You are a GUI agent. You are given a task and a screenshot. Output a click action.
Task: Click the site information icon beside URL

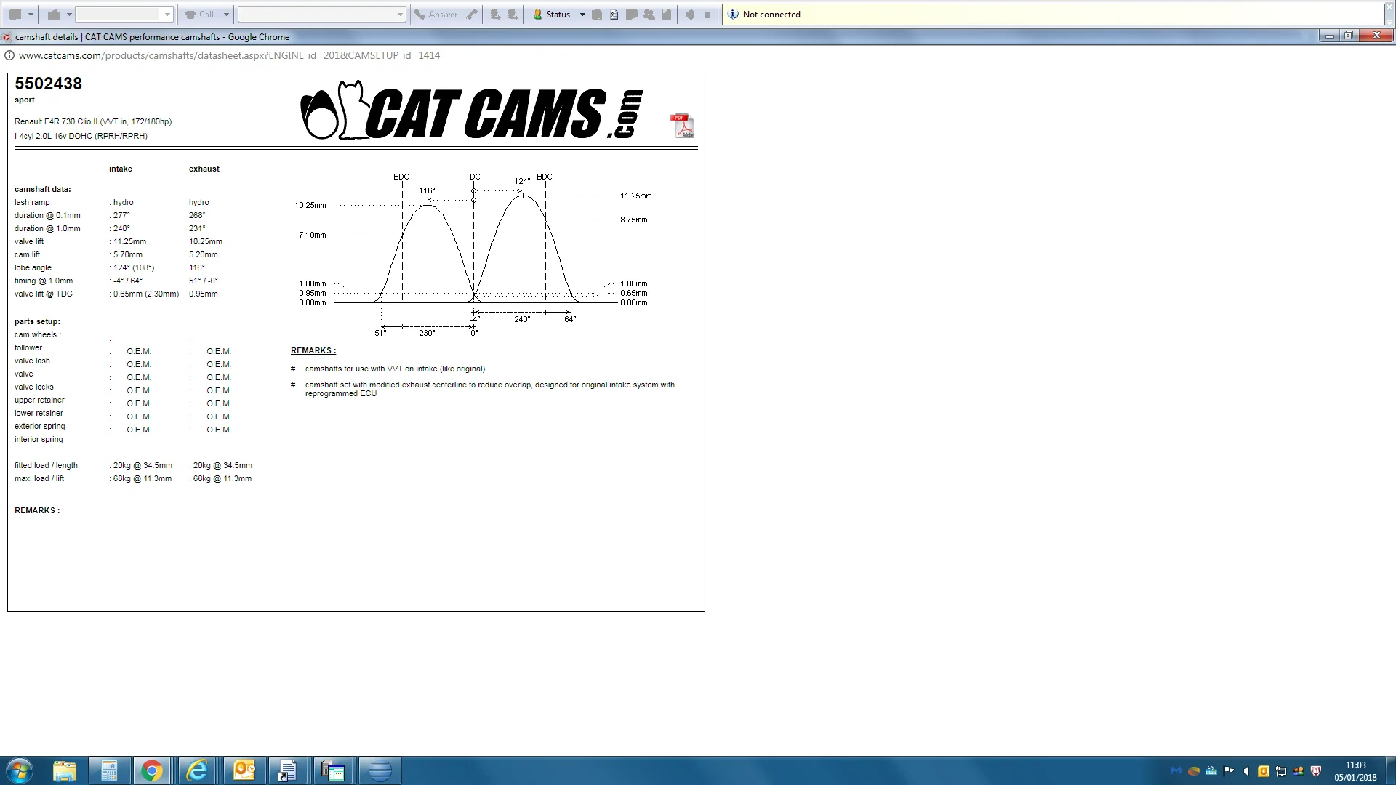click(x=9, y=55)
